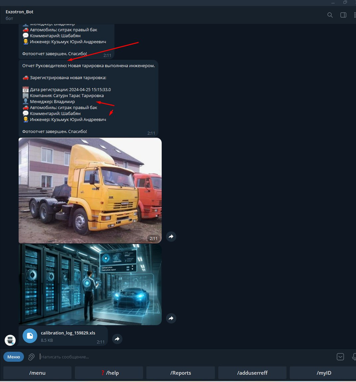
Task: Send the /Reports command button
Action: click(x=181, y=373)
